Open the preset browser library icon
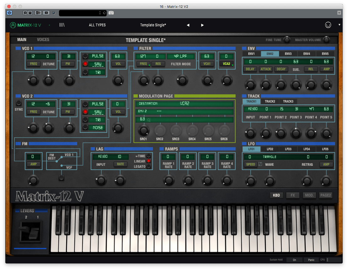 (x=62, y=25)
